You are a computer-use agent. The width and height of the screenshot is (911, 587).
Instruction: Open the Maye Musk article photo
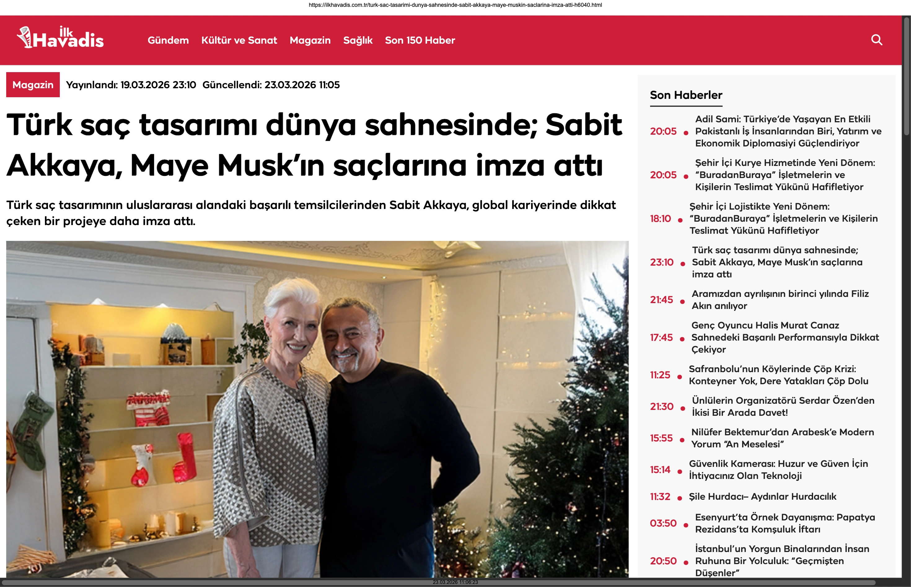click(x=317, y=409)
